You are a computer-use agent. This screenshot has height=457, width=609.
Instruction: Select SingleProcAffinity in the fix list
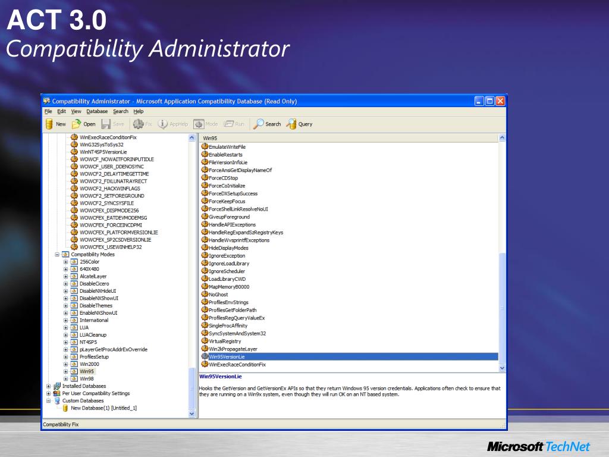coord(228,325)
